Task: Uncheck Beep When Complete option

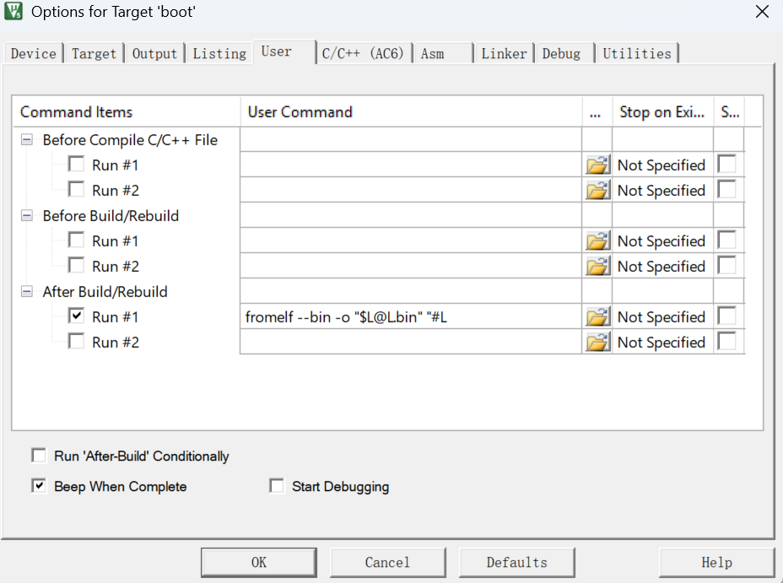Action: tap(39, 486)
